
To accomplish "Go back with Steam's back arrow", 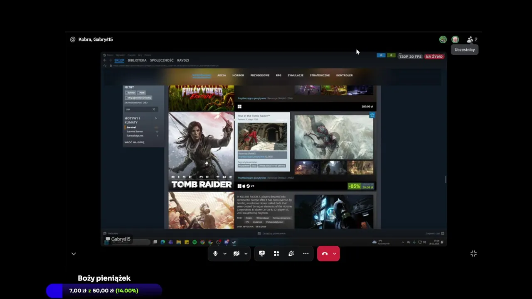I will tap(105, 60).
